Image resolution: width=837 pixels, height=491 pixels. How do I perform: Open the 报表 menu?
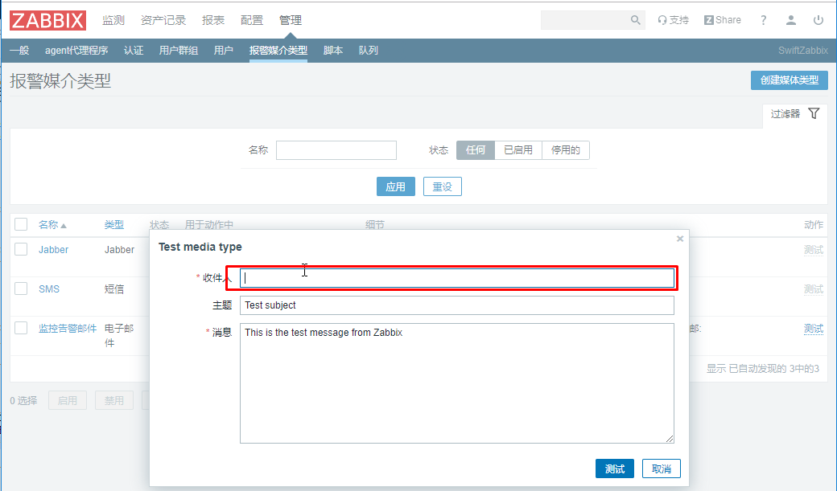[213, 20]
